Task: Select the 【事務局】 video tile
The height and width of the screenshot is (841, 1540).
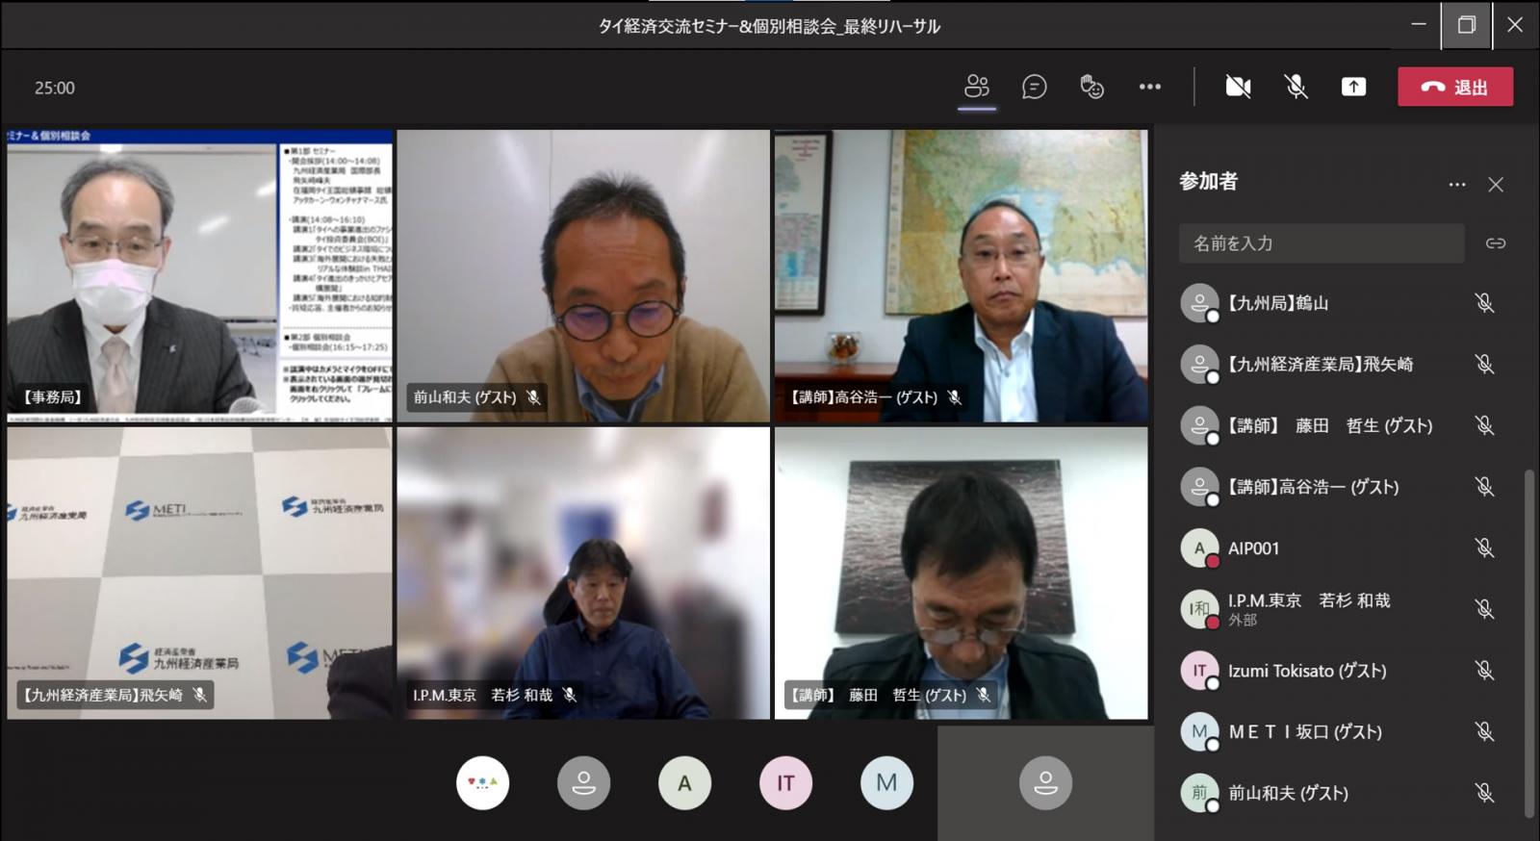Action: point(199,276)
